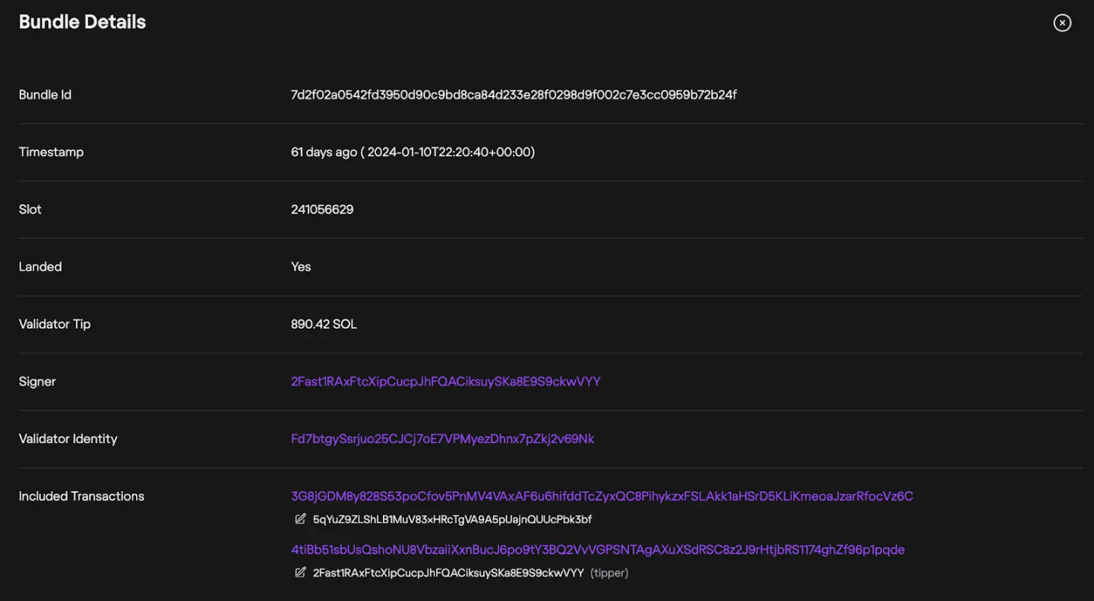Open included transaction starting with 4tiBb51sbUsQshoNU8
This screenshot has width=1094, height=601.
point(598,549)
